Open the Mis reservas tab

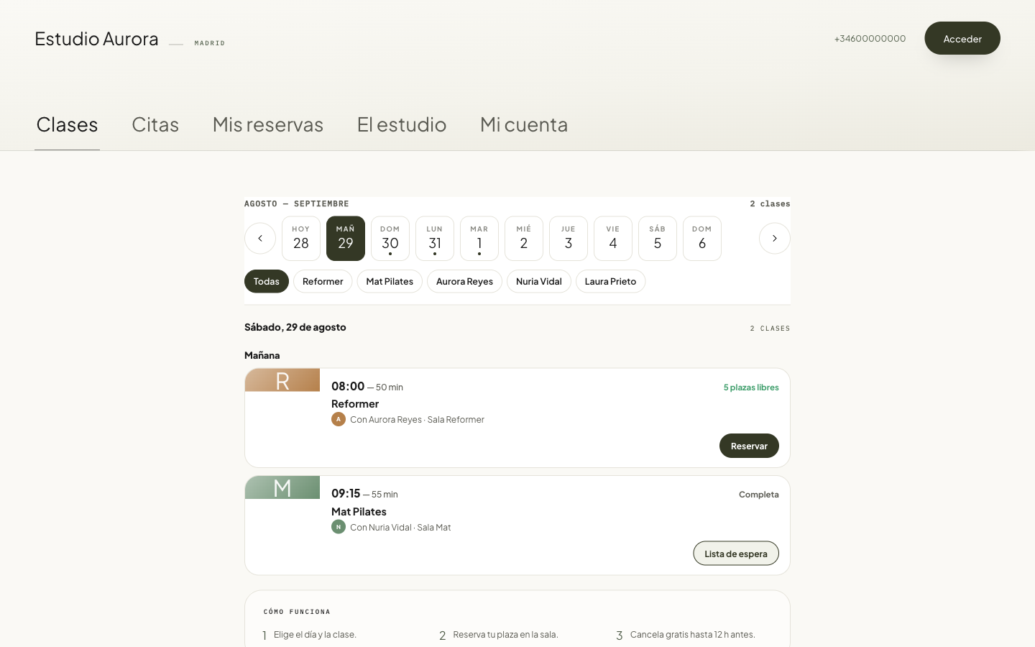[x=268, y=124]
